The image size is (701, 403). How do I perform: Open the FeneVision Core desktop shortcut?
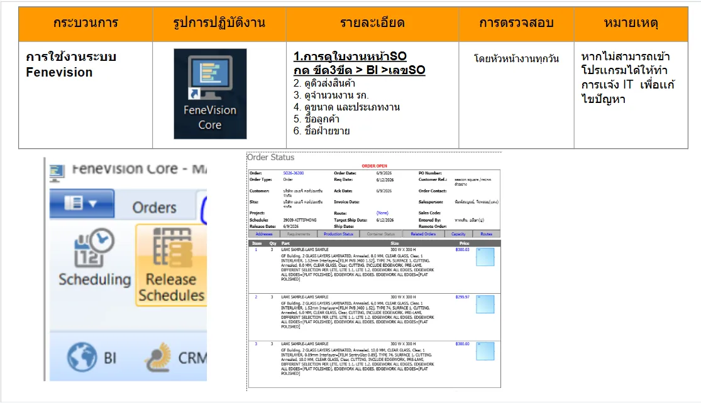210,94
